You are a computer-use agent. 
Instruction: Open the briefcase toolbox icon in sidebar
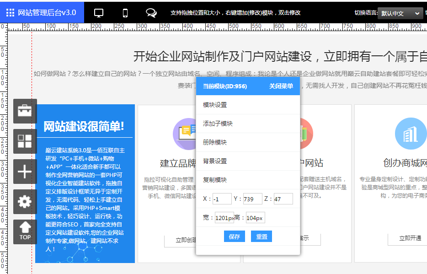[x=25, y=111]
